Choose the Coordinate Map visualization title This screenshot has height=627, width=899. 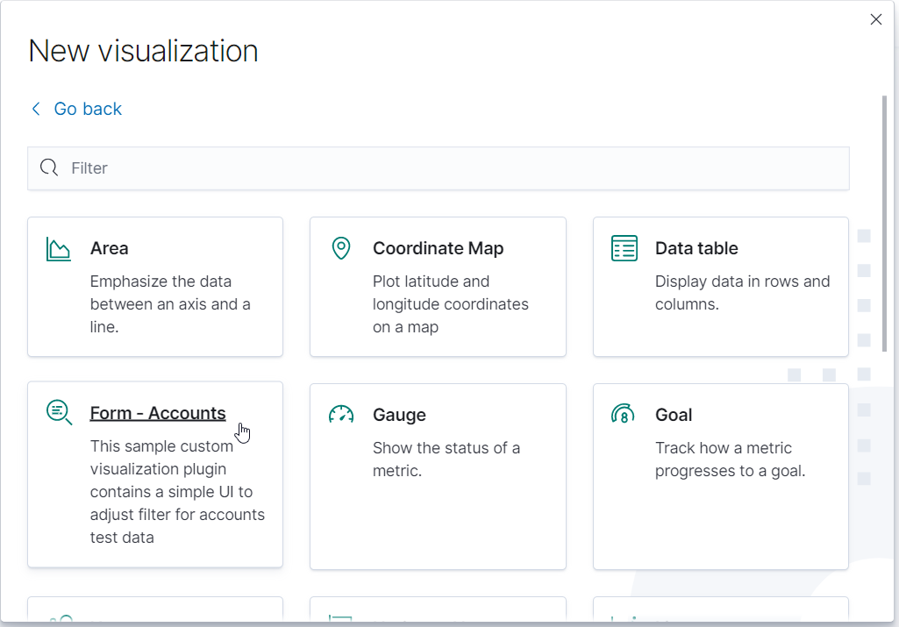click(438, 248)
